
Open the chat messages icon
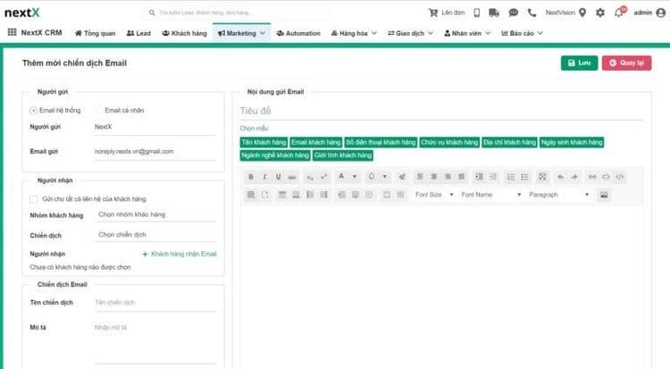(513, 13)
